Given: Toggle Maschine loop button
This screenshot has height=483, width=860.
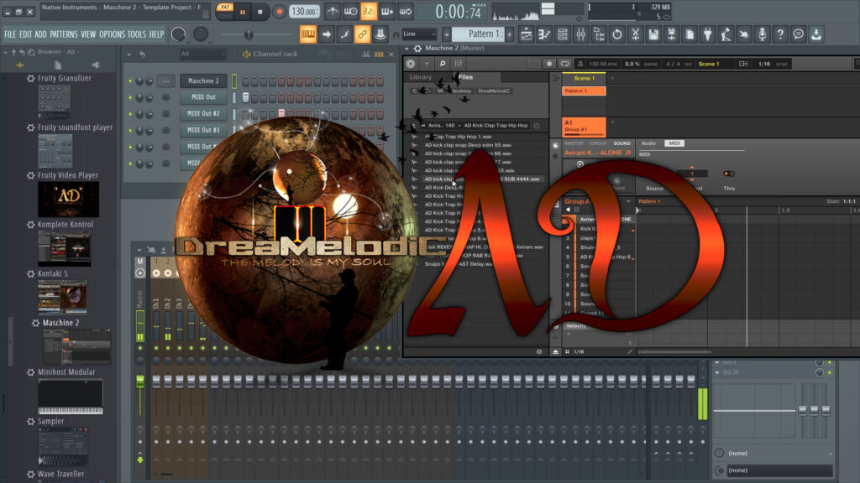Looking at the screenshot, I should pos(564,64).
